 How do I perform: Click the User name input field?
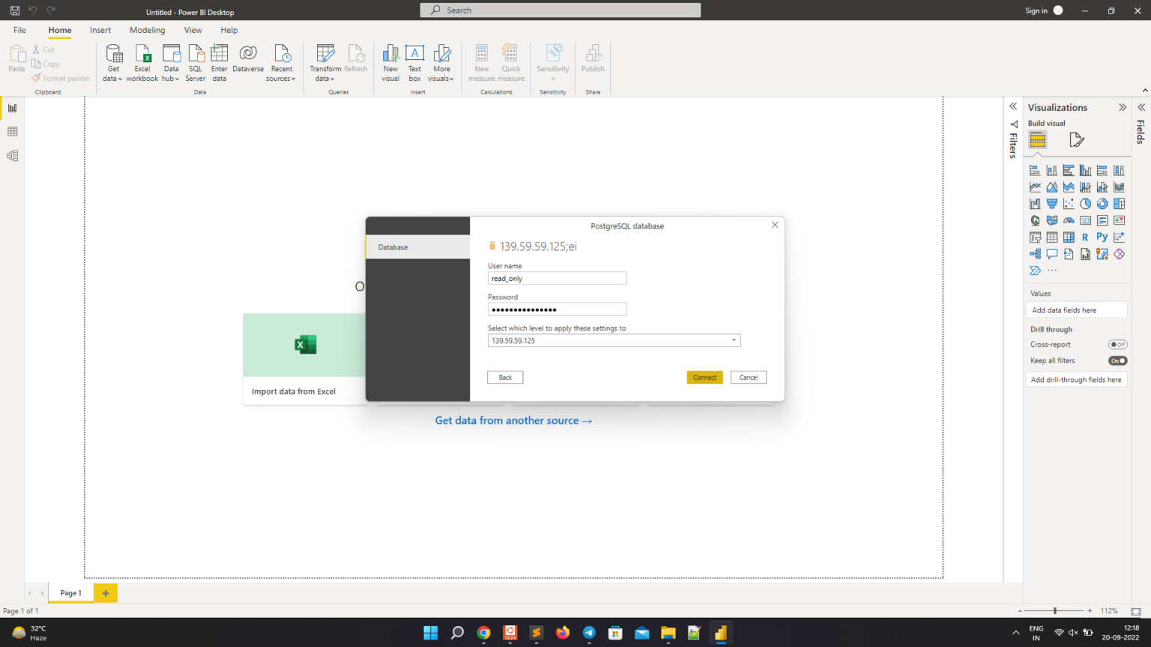(x=557, y=279)
